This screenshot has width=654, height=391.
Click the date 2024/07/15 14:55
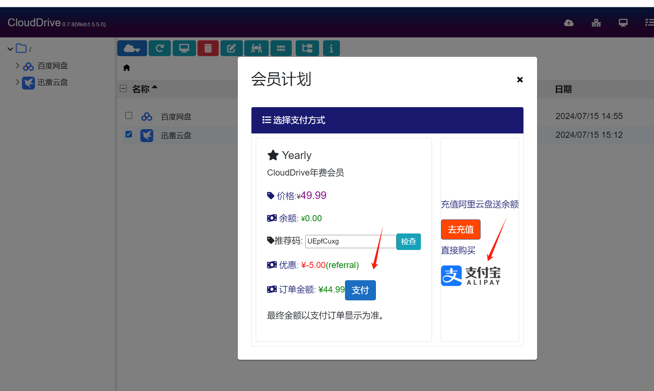[x=589, y=116]
